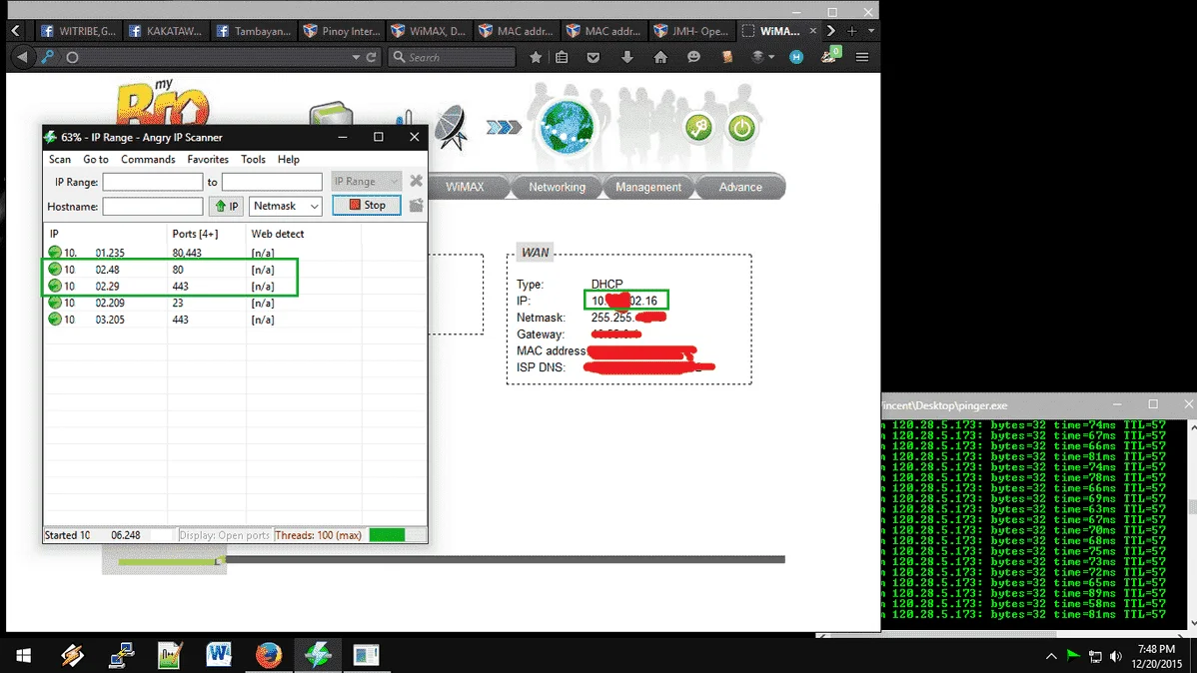Click the green scan progress bar

click(x=387, y=535)
